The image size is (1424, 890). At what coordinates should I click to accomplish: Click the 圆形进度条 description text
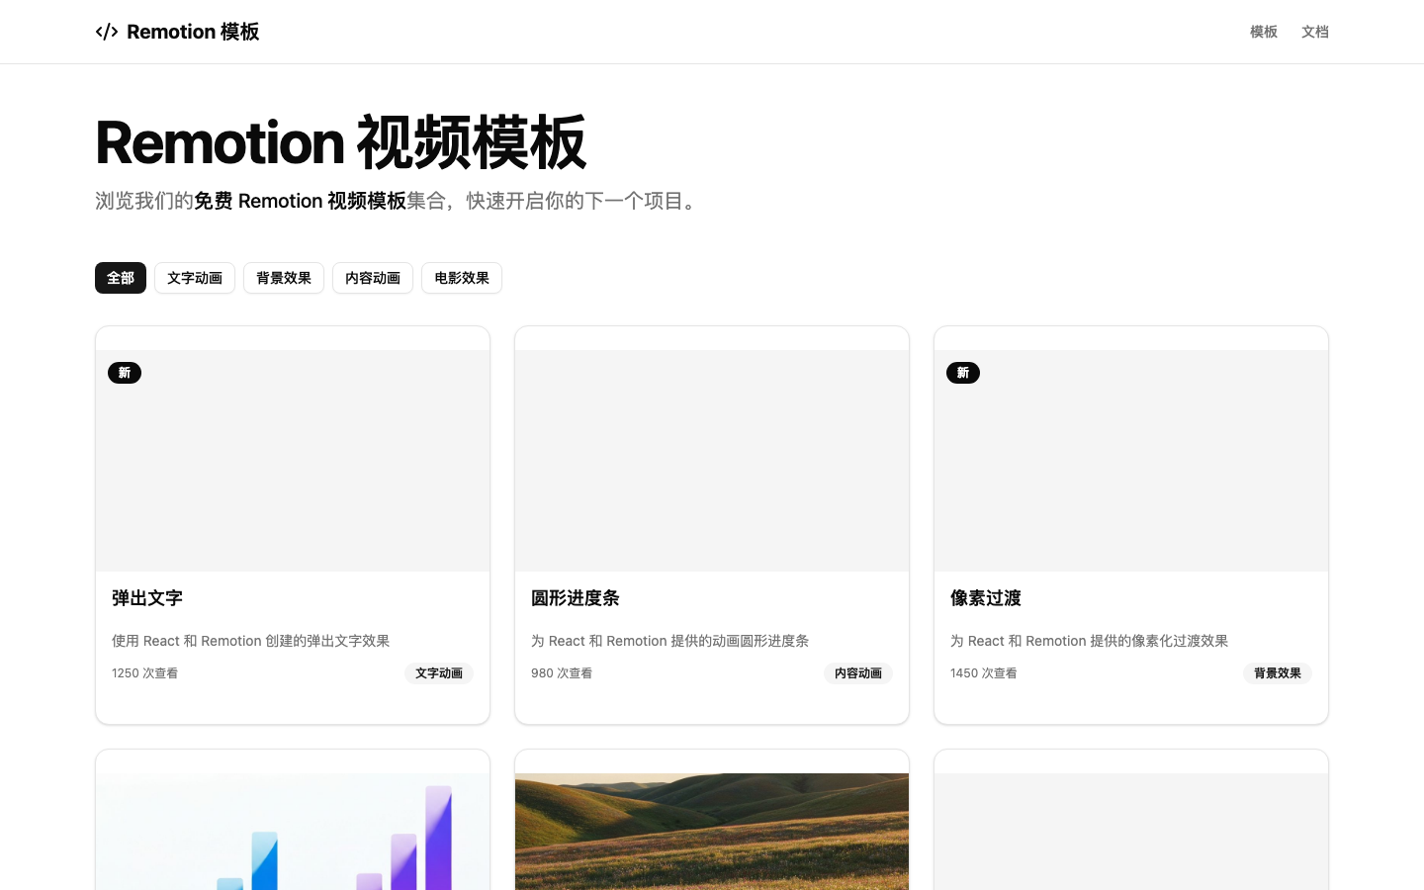tap(670, 641)
